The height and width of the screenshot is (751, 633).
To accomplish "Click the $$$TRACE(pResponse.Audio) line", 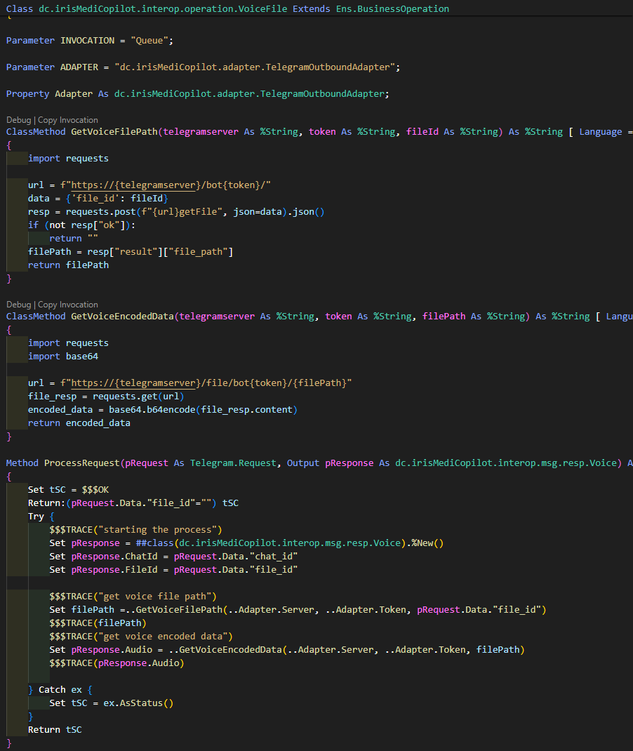I will 116,663.
